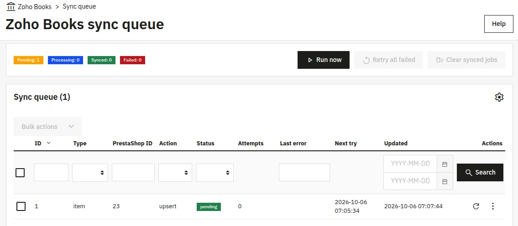Screen dimensions: 518x226
Task: Focus the PrestaShop ID filter input
Action: click(x=133, y=173)
